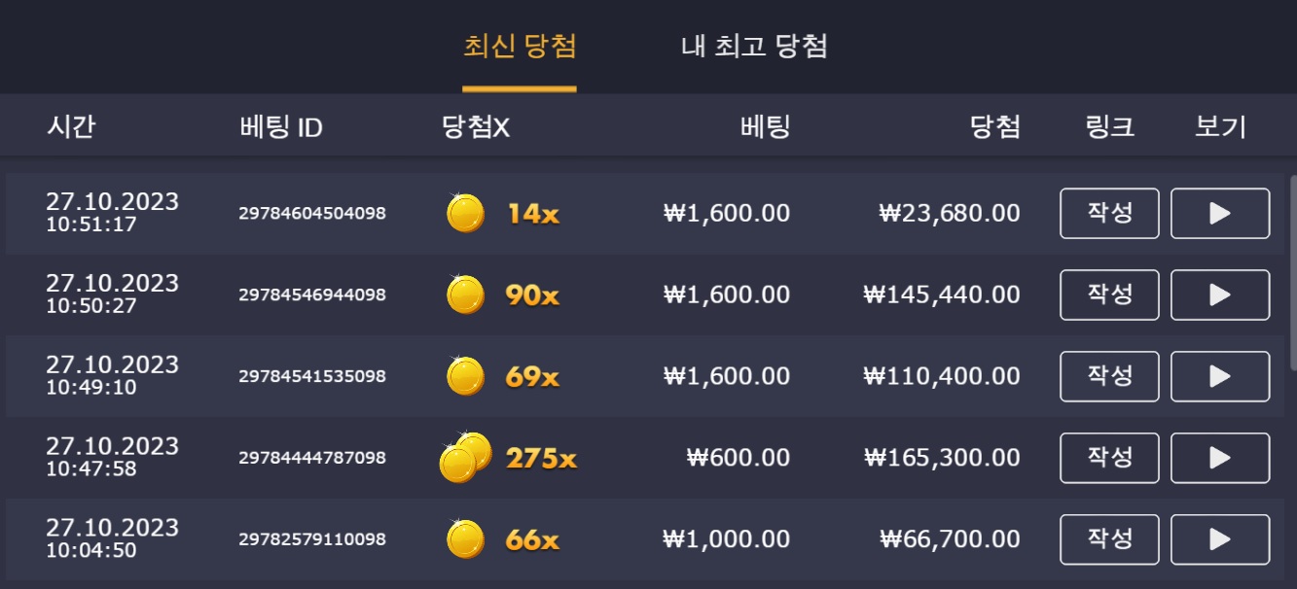The width and height of the screenshot is (1297, 589).
Task: Select bet ID 29784604504098
Action: (312, 213)
